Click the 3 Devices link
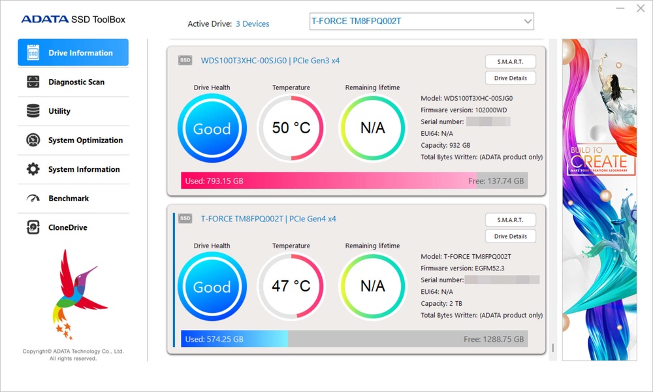653x392 pixels. pyautogui.click(x=252, y=24)
